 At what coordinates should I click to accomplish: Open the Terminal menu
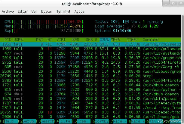point(63,11)
